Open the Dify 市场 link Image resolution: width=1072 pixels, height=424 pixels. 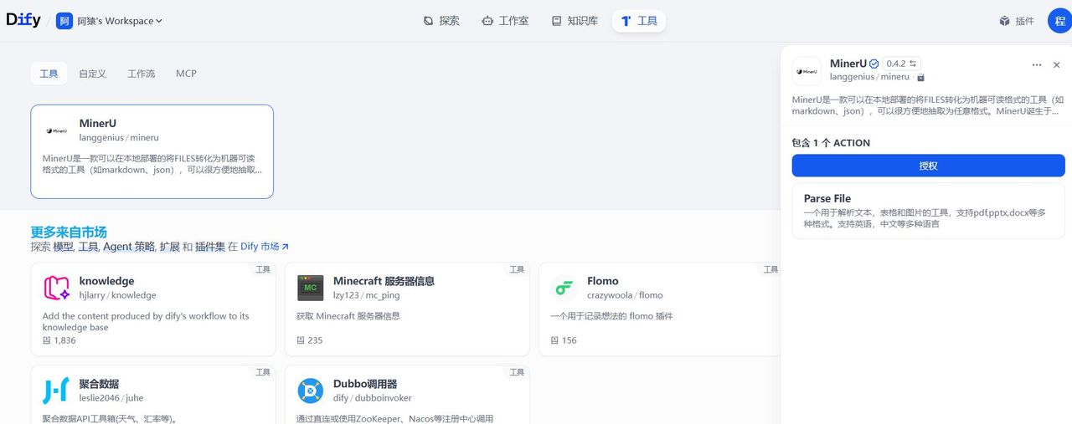tap(265, 247)
